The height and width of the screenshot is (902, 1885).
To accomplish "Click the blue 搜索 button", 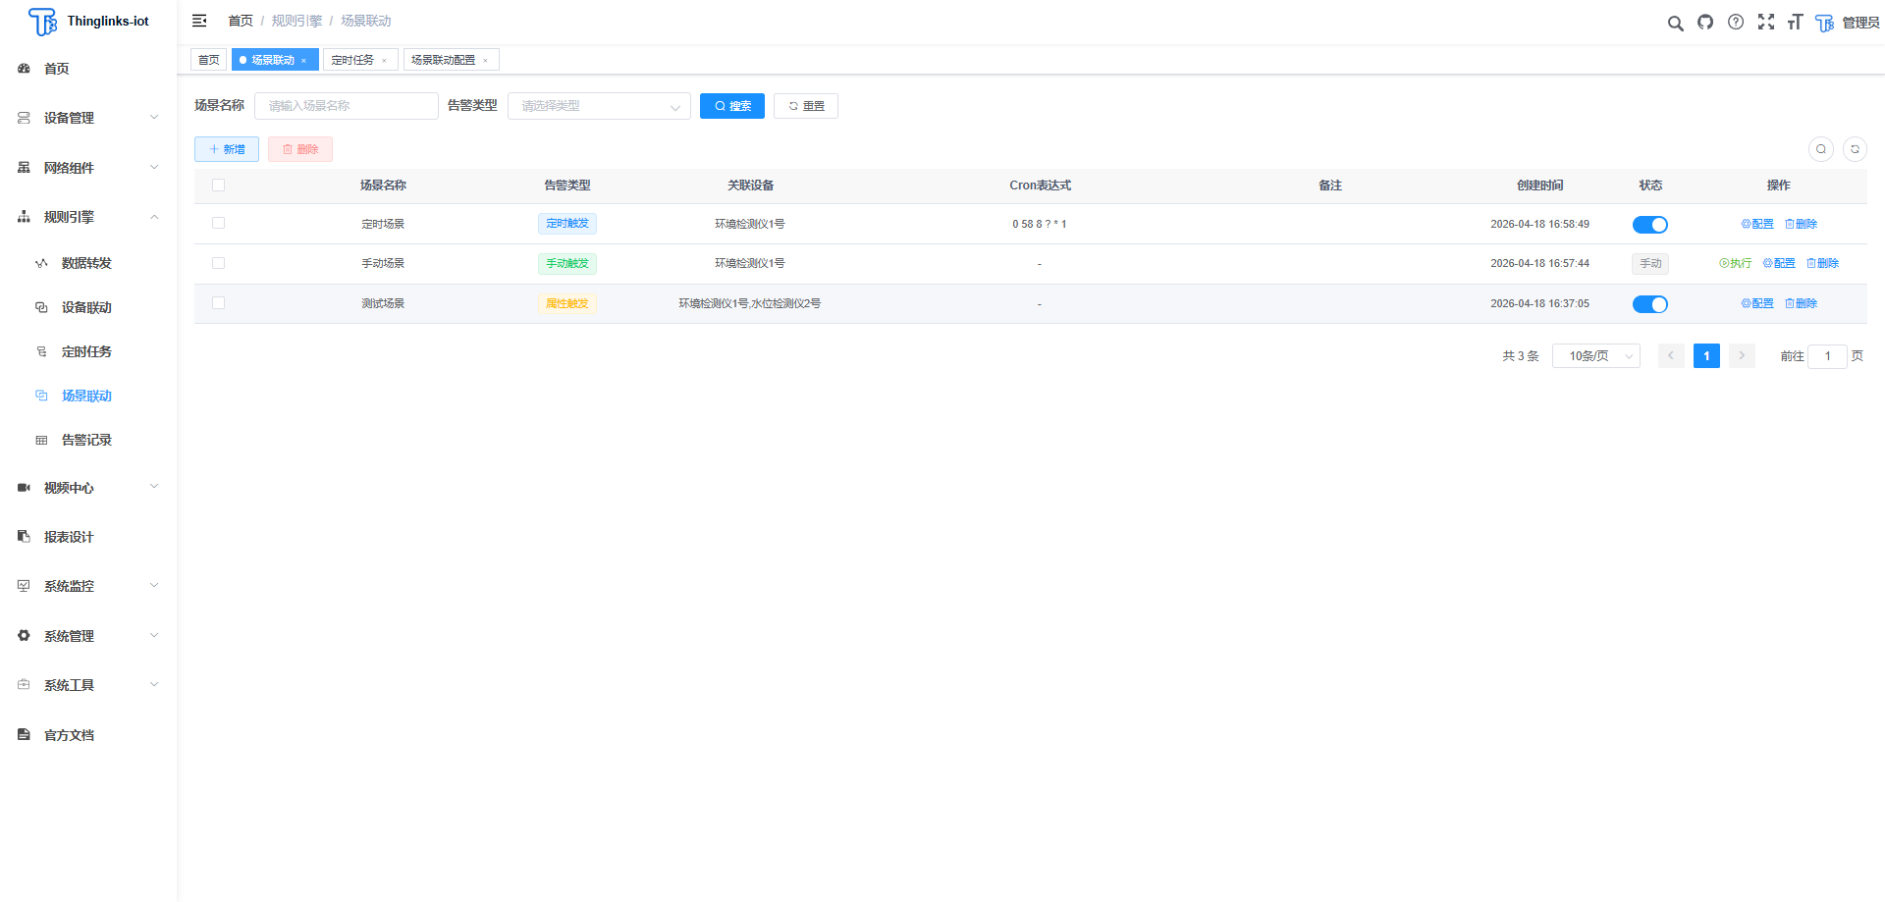I will 731,106.
